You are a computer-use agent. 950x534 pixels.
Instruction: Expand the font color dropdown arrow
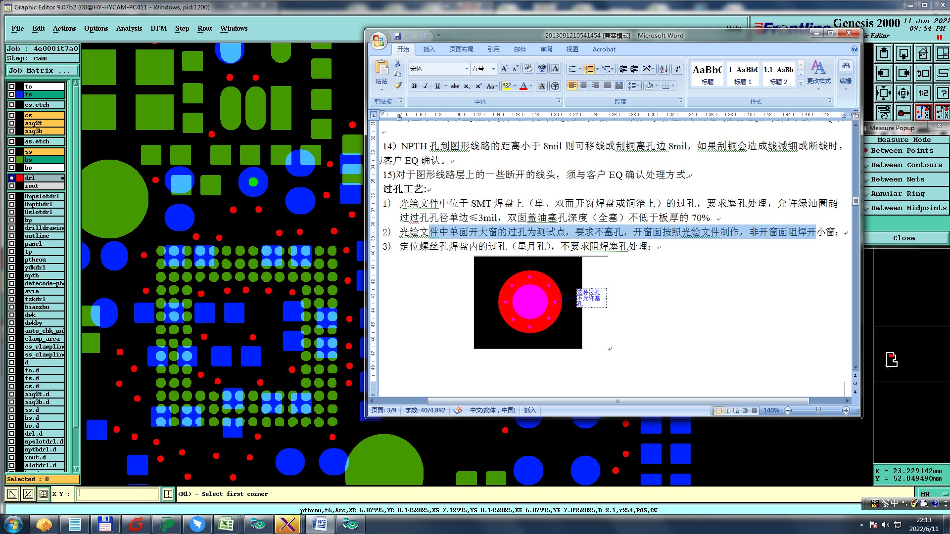coord(531,86)
